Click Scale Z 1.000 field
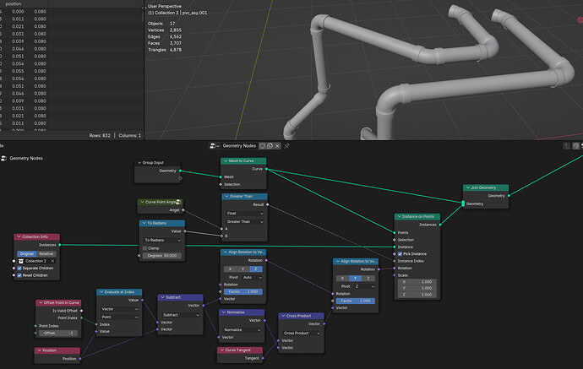This screenshot has height=369, width=583. click(417, 295)
